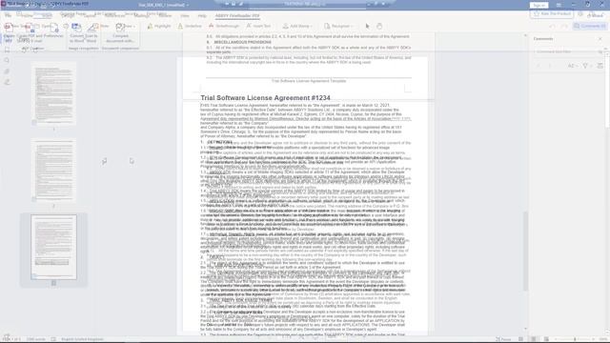
Task: Click the Rate This Product button
Action: [552, 14]
